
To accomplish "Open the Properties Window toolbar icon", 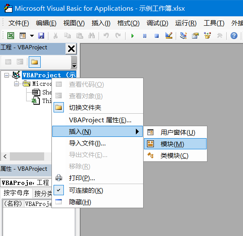I will 195,36.
